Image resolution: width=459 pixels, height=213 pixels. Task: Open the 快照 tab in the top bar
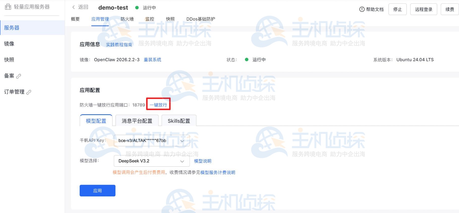point(170,19)
